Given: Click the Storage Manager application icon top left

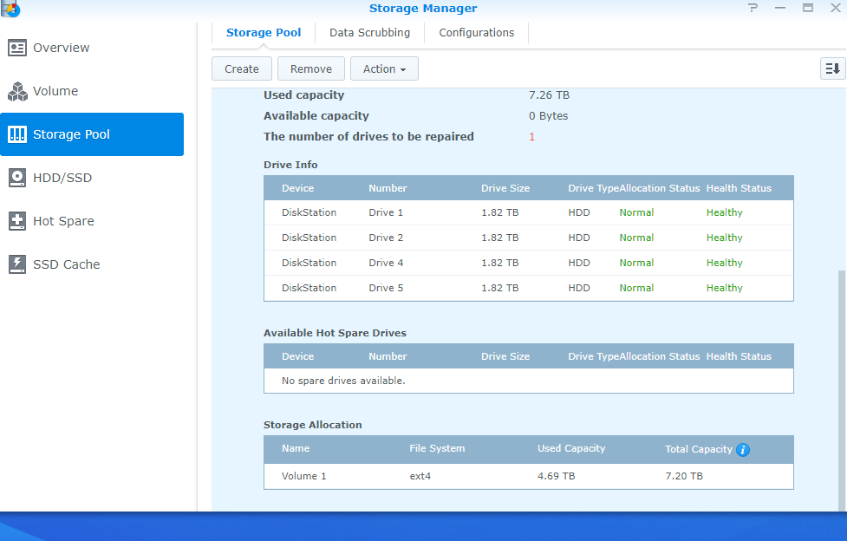Looking at the screenshot, I should coord(12,9).
